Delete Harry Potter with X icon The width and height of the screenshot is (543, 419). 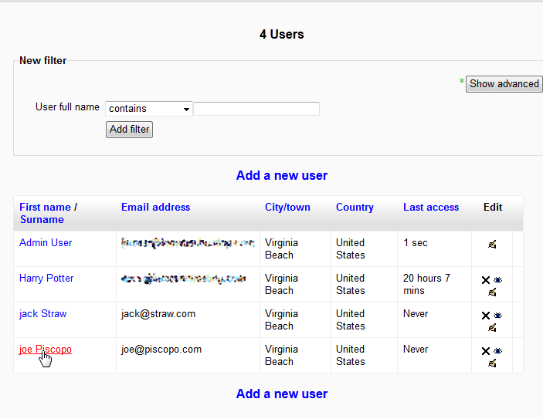tap(486, 280)
